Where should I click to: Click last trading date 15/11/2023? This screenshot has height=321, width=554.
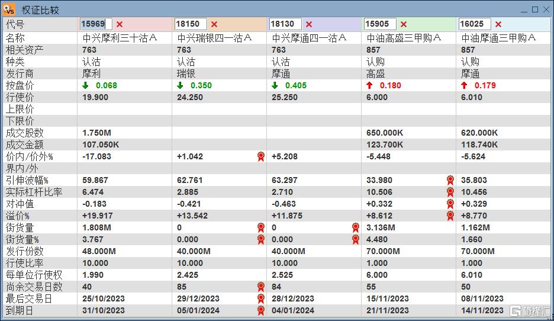(388, 298)
